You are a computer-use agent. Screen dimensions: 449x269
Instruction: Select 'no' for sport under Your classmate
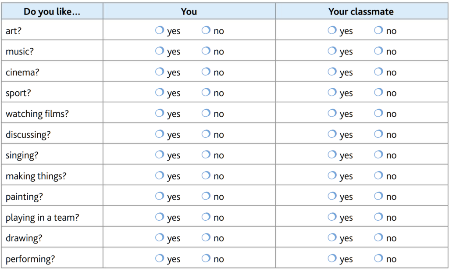click(x=378, y=92)
